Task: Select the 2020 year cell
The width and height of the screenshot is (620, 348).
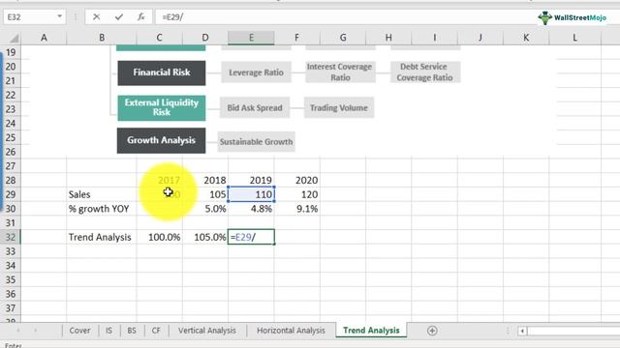Action: tap(297, 181)
